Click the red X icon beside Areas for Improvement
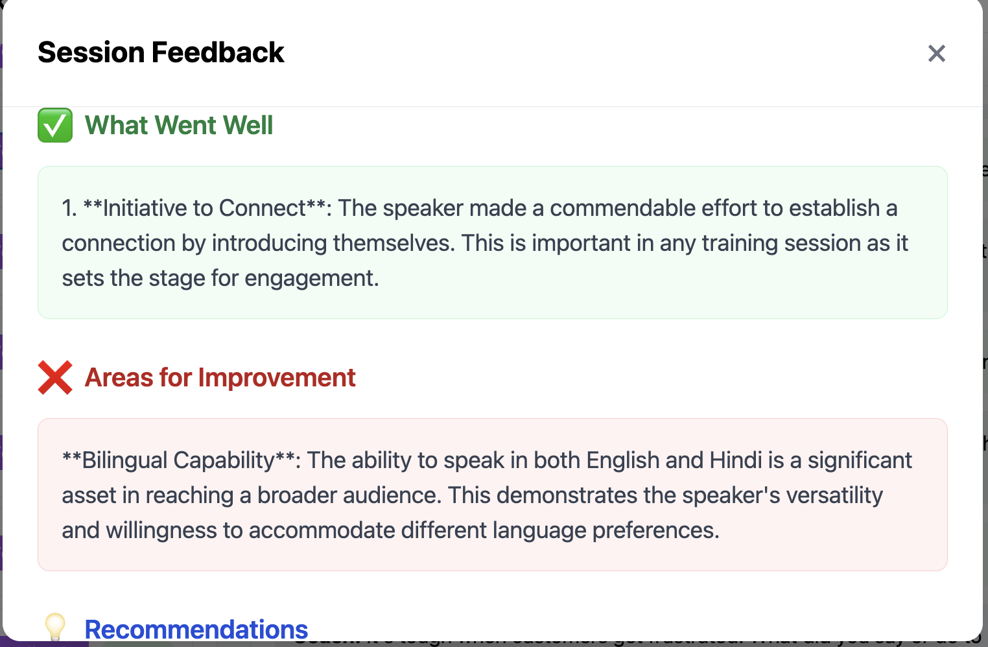This screenshot has width=988, height=647. [x=55, y=377]
